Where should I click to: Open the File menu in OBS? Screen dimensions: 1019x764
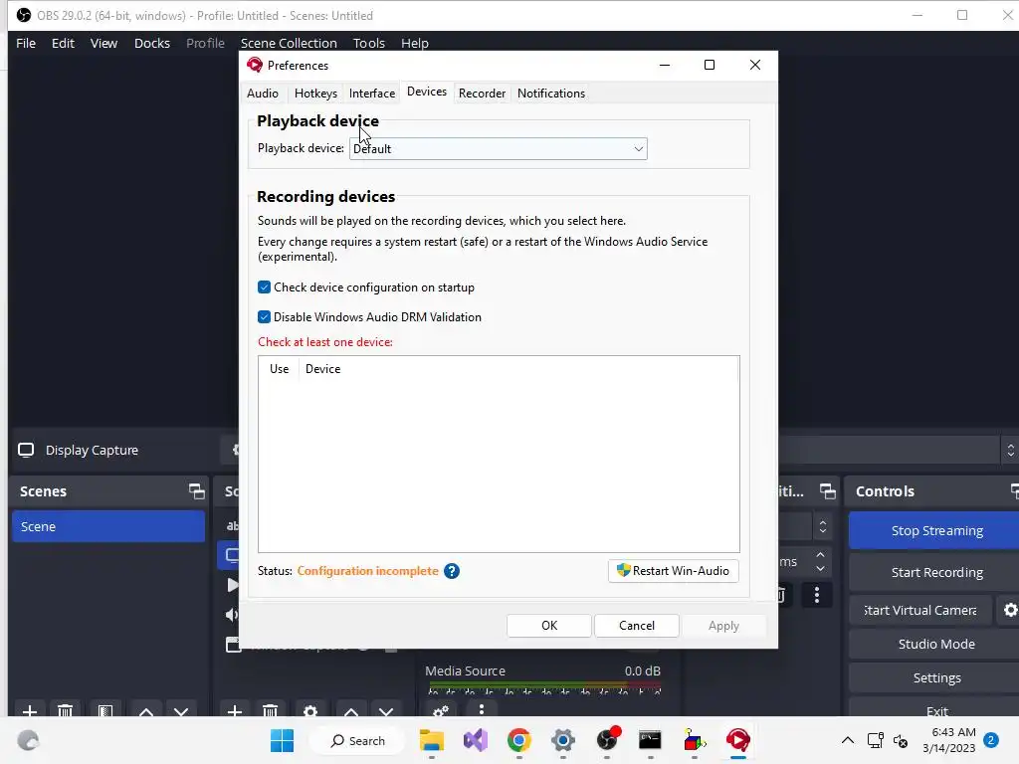(x=26, y=43)
